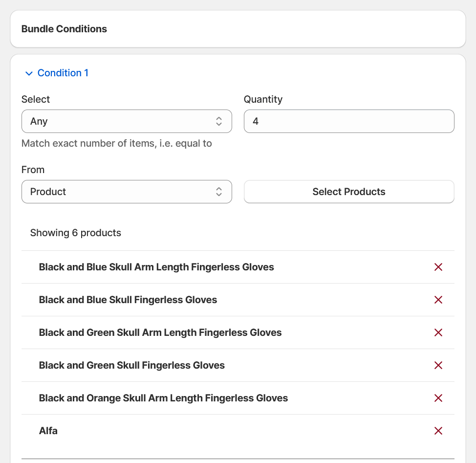This screenshot has width=476, height=463.
Task: Click Black and Green Skull Arm Length title
Action: click(x=160, y=332)
